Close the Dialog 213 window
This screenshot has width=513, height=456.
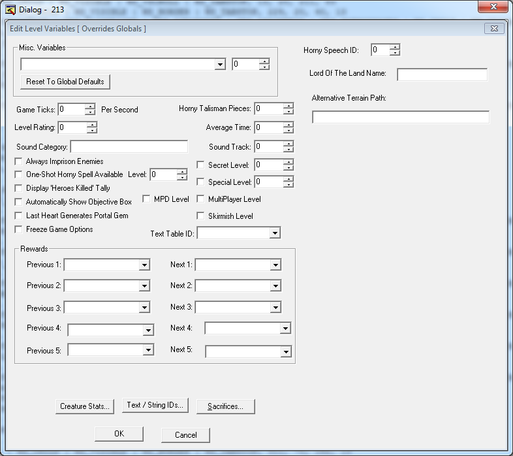point(493,7)
